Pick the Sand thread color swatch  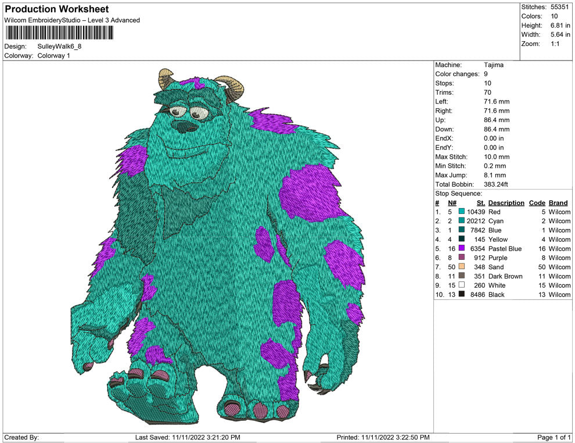click(x=462, y=266)
